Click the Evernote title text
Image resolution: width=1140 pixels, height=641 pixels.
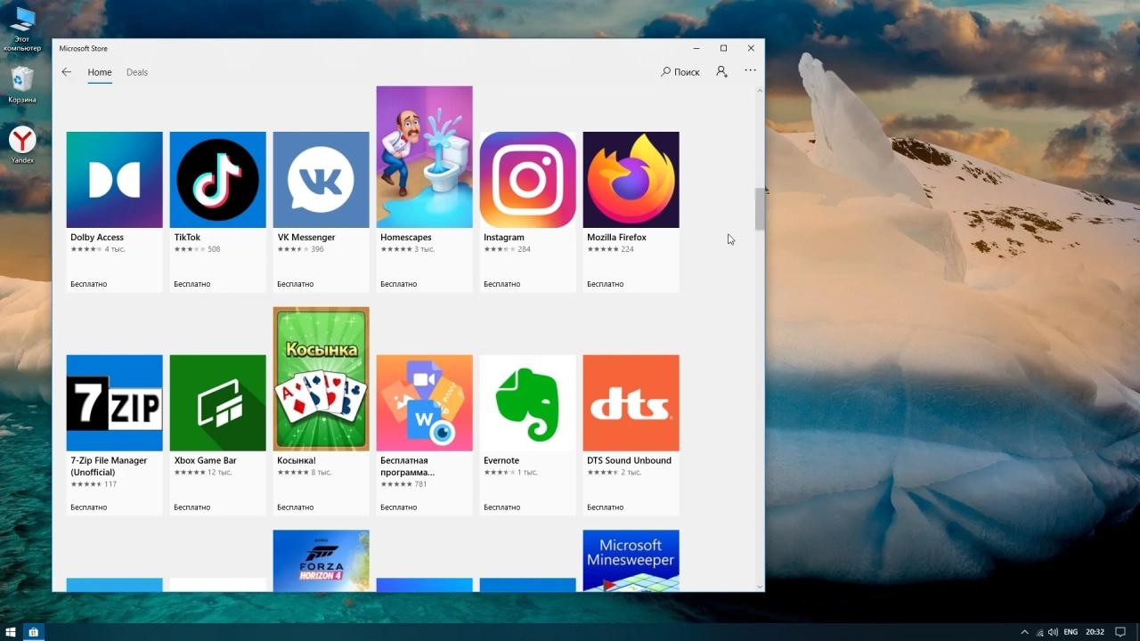pyautogui.click(x=501, y=460)
